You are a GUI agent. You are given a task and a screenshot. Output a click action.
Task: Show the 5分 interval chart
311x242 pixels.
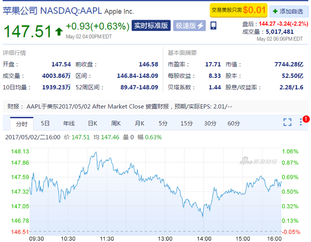(163, 123)
